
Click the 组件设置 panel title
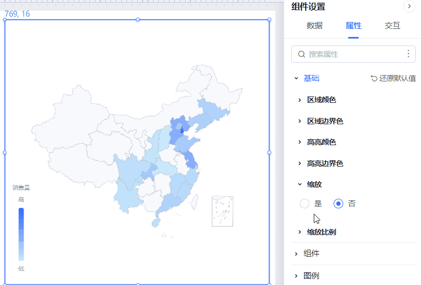[x=308, y=7]
